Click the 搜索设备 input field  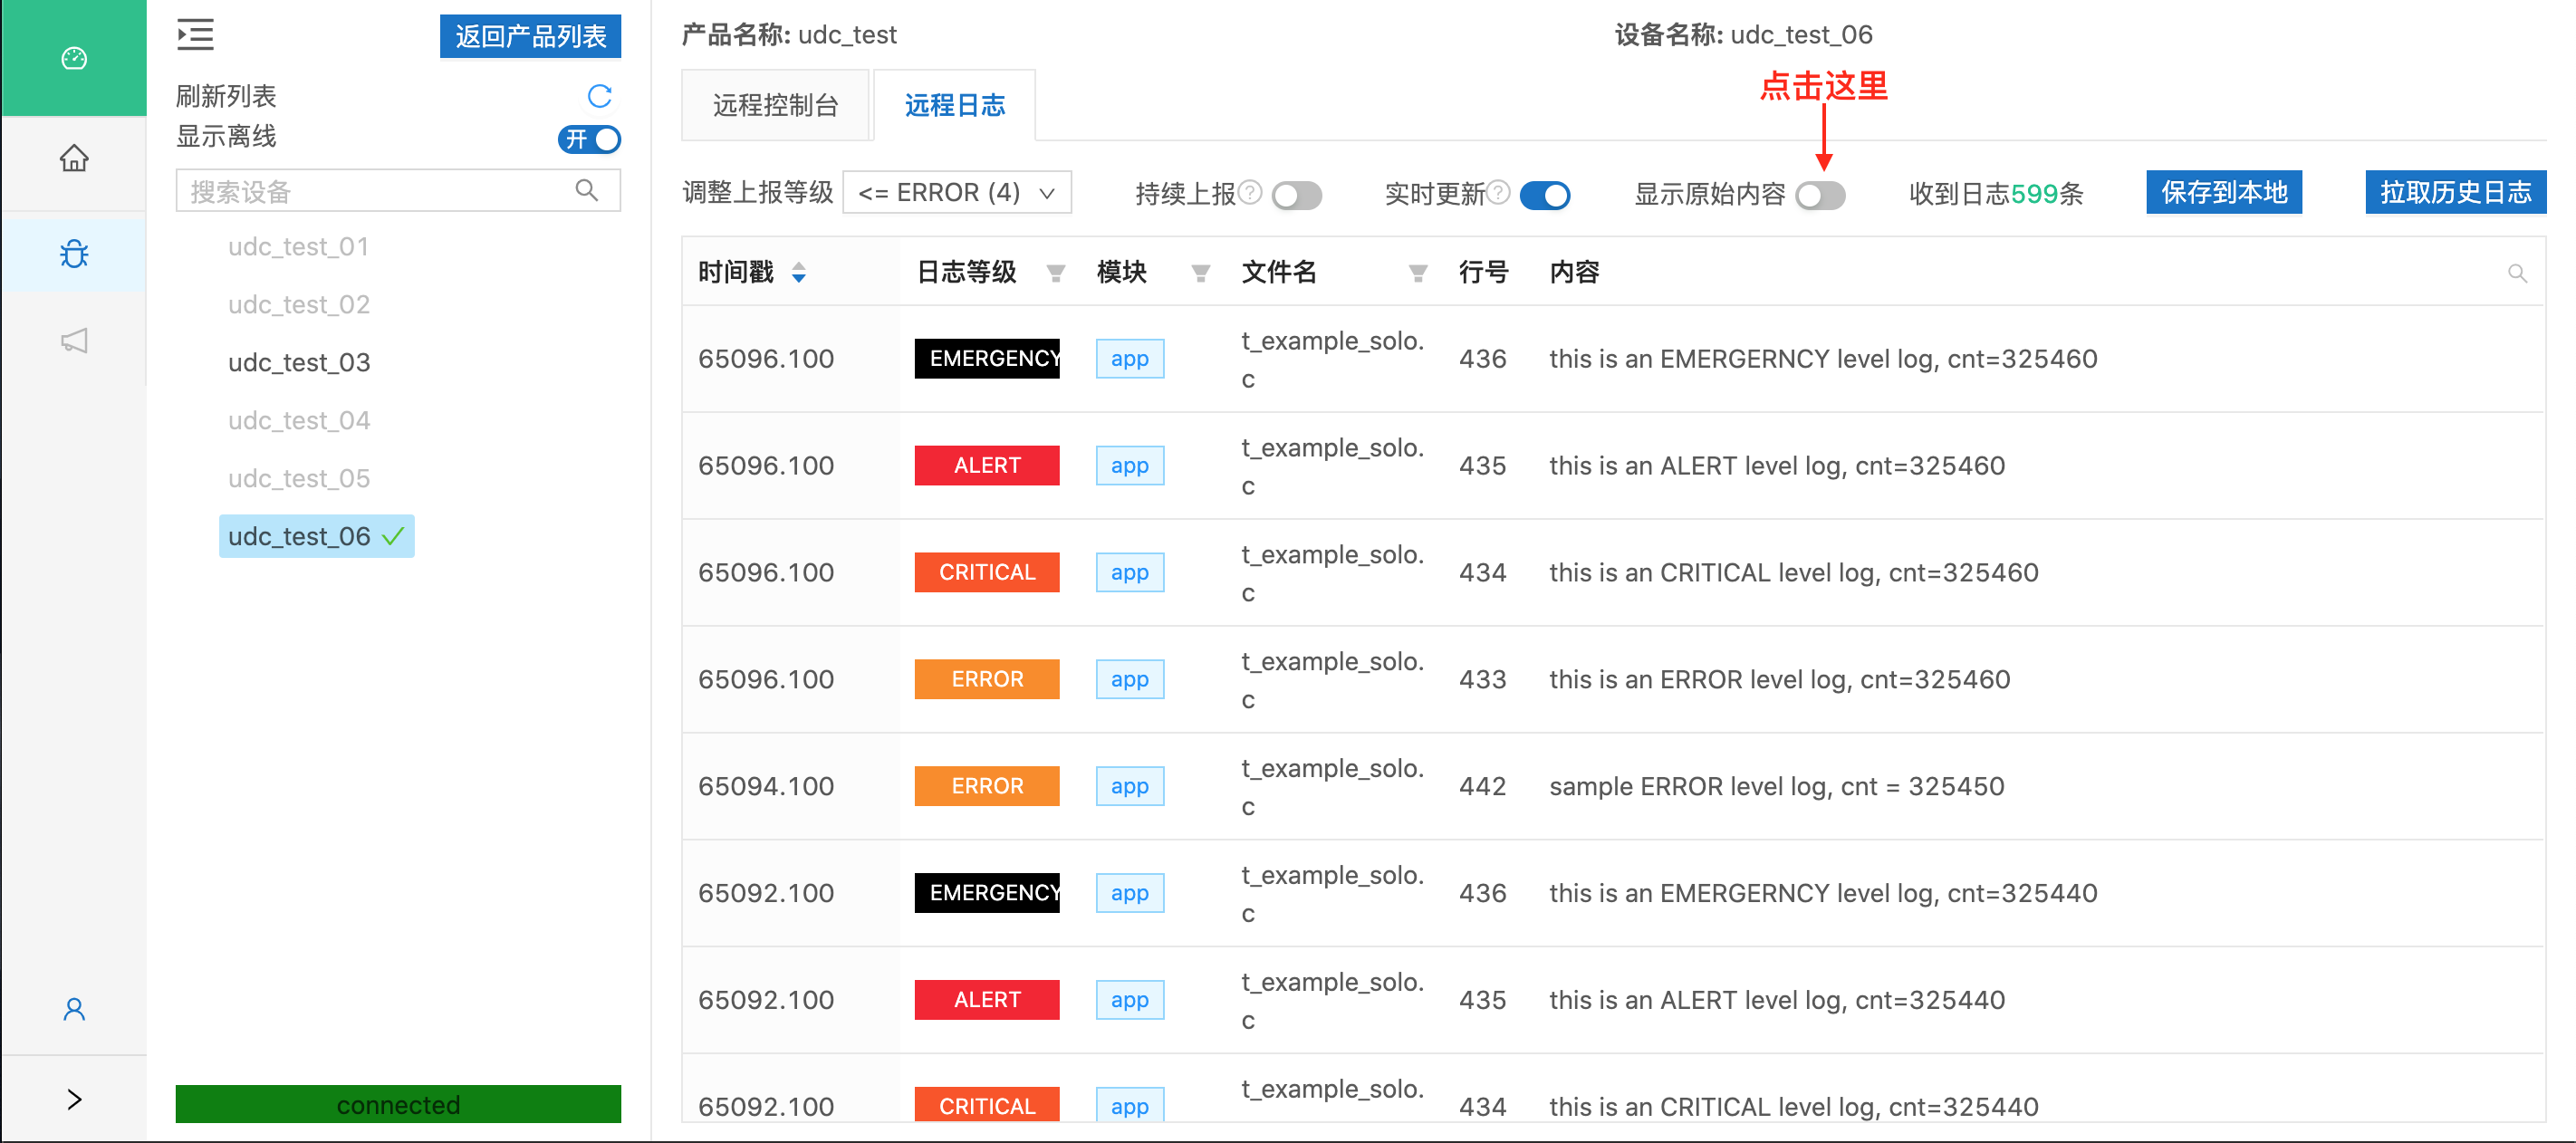click(x=398, y=190)
